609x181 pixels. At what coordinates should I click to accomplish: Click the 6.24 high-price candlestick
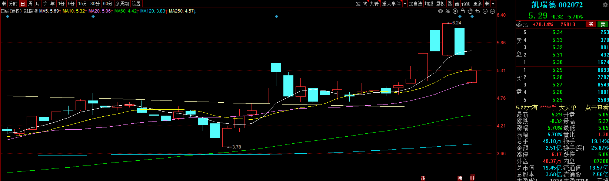[447, 39]
